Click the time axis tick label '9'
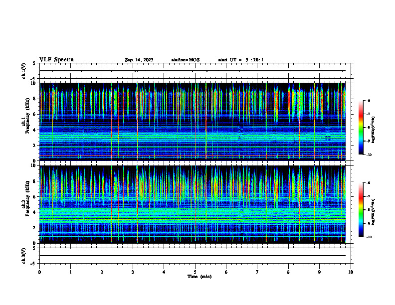This screenshot has width=395, height=305. (319, 272)
